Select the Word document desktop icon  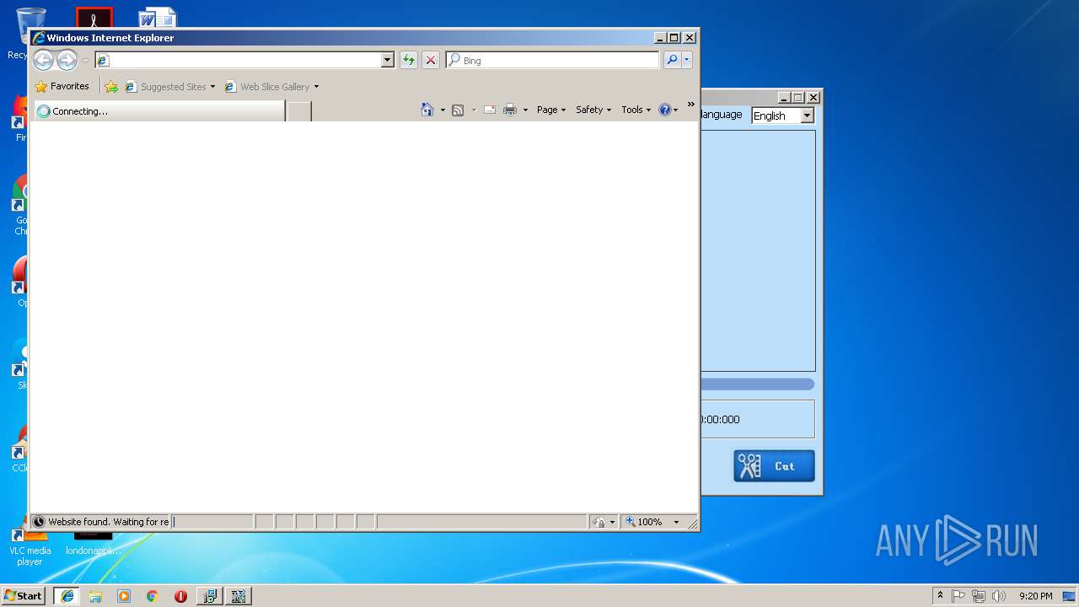coord(158,18)
